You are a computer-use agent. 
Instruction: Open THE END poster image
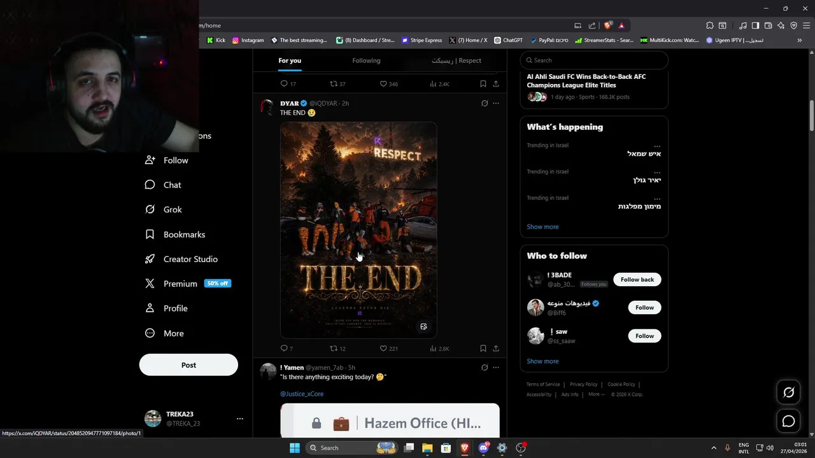click(358, 230)
